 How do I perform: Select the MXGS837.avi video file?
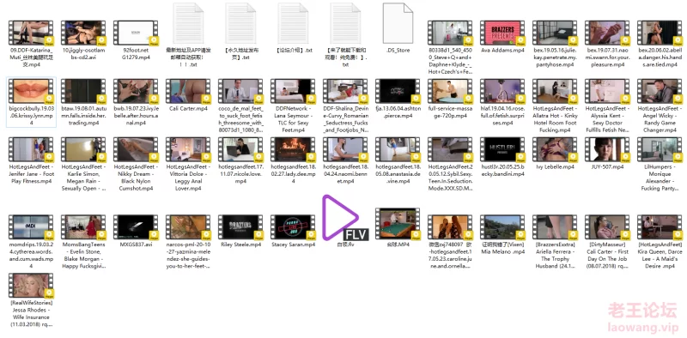click(136, 226)
